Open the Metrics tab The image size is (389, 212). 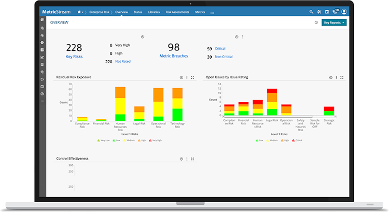(200, 12)
